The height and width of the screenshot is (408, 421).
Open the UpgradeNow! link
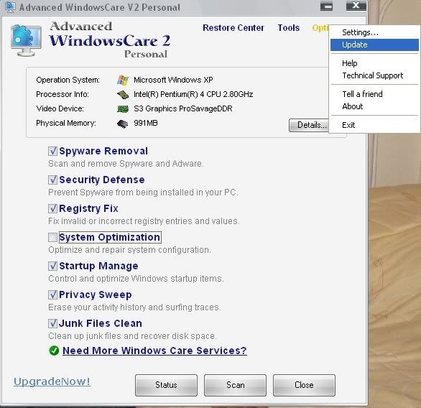click(52, 381)
